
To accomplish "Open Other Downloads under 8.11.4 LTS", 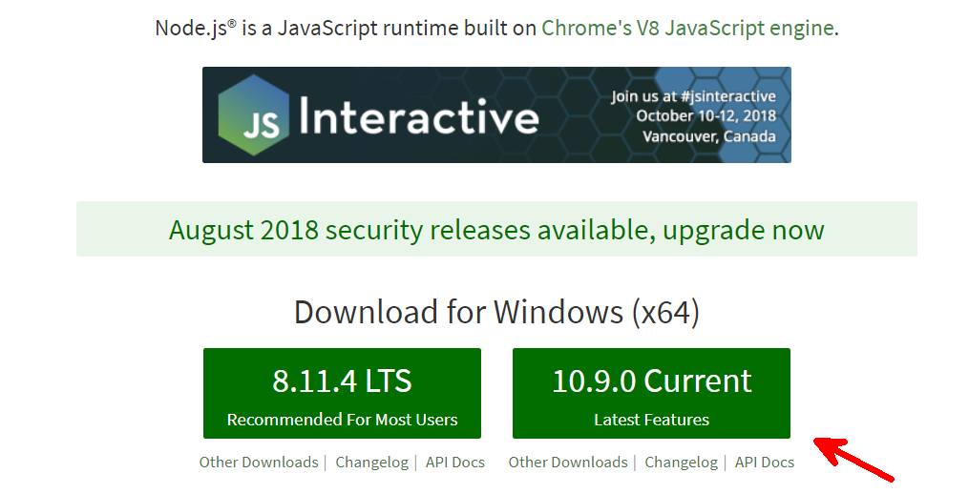I will tap(259, 462).
